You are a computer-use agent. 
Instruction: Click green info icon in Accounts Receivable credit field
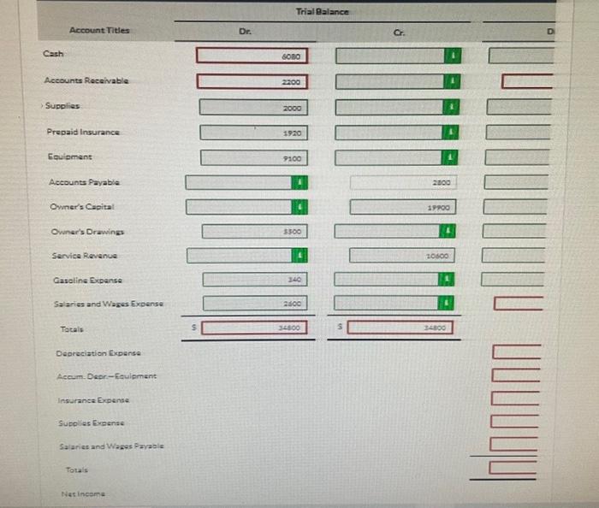click(x=452, y=81)
